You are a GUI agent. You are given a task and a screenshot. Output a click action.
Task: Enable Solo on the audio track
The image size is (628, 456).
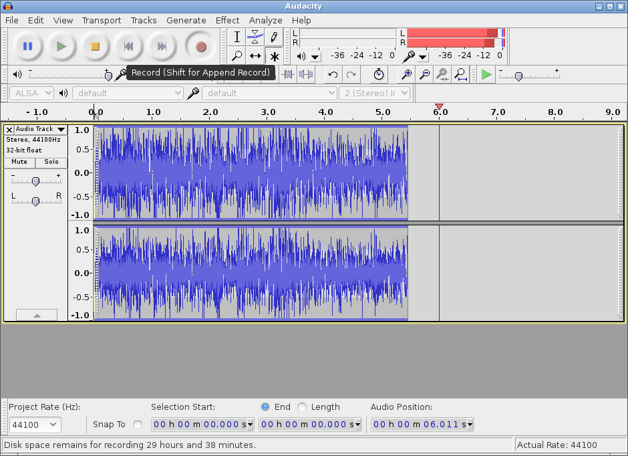[51, 162]
